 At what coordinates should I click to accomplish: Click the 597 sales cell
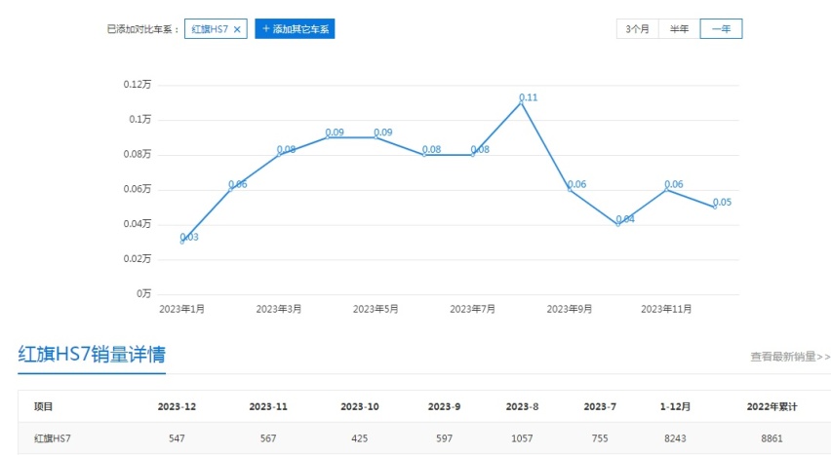coord(444,438)
